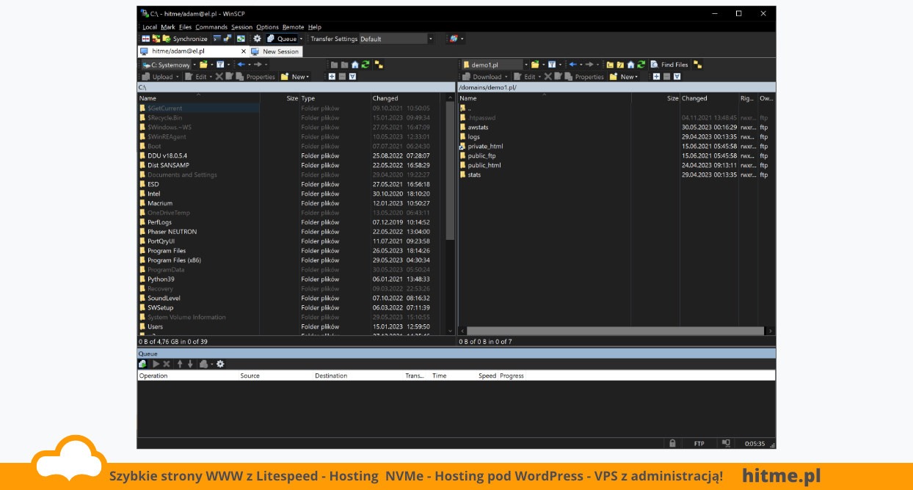913x490 pixels.
Task: Expand the demo1.pl remote directory dropdown
Action: pyautogui.click(x=526, y=65)
